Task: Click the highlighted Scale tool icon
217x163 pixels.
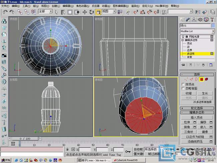Action: point(98,12)
